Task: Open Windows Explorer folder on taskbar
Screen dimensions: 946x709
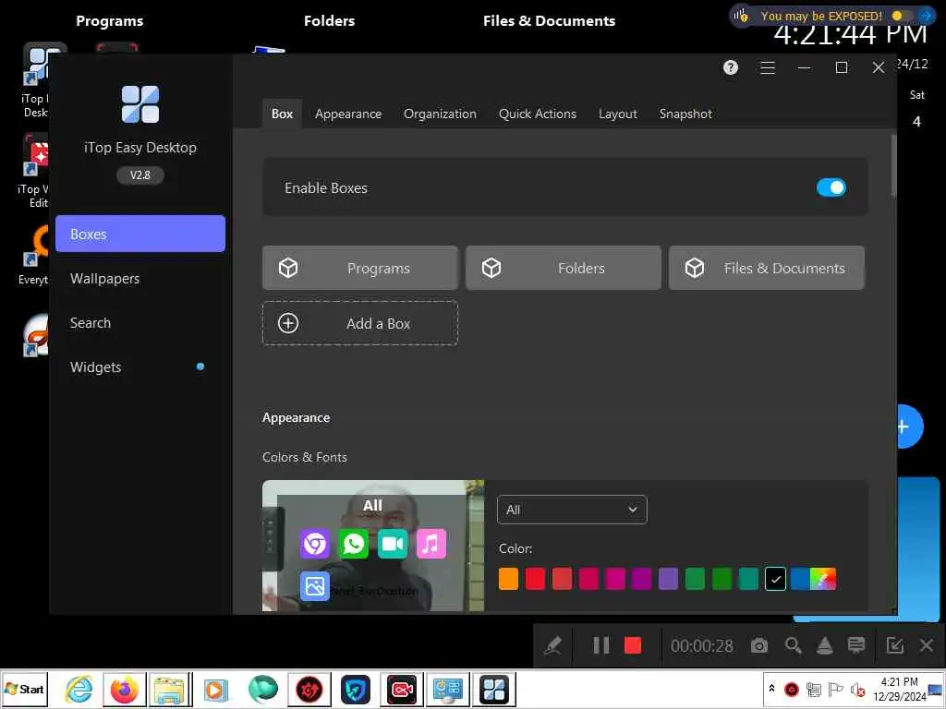Action: (170, 689)
